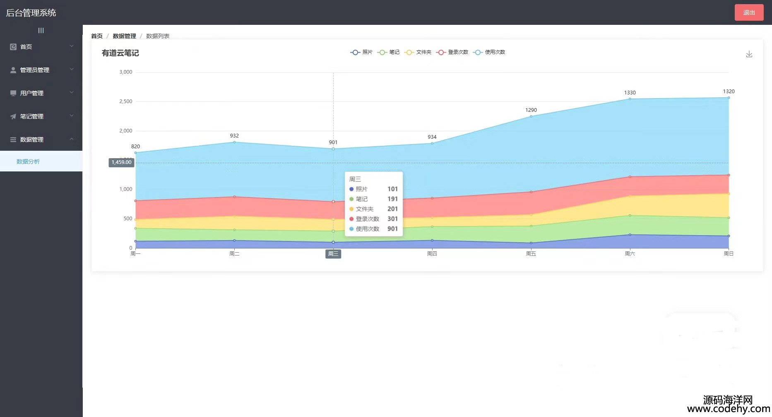Collapse the 数据管理 menu chevron
This screenshot has width=772, height=417.
point(72,139)
